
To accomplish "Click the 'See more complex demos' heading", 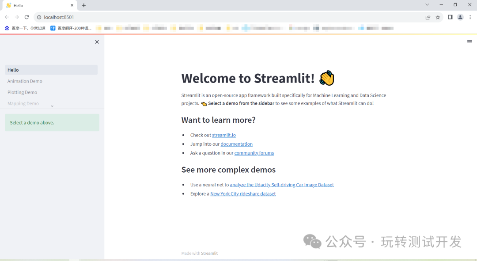I will [228, 170].
